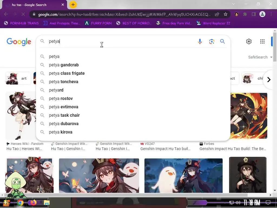
Task: Open the ghost and Hu Tao night thumbnail
Action: (x=183, y=175)
